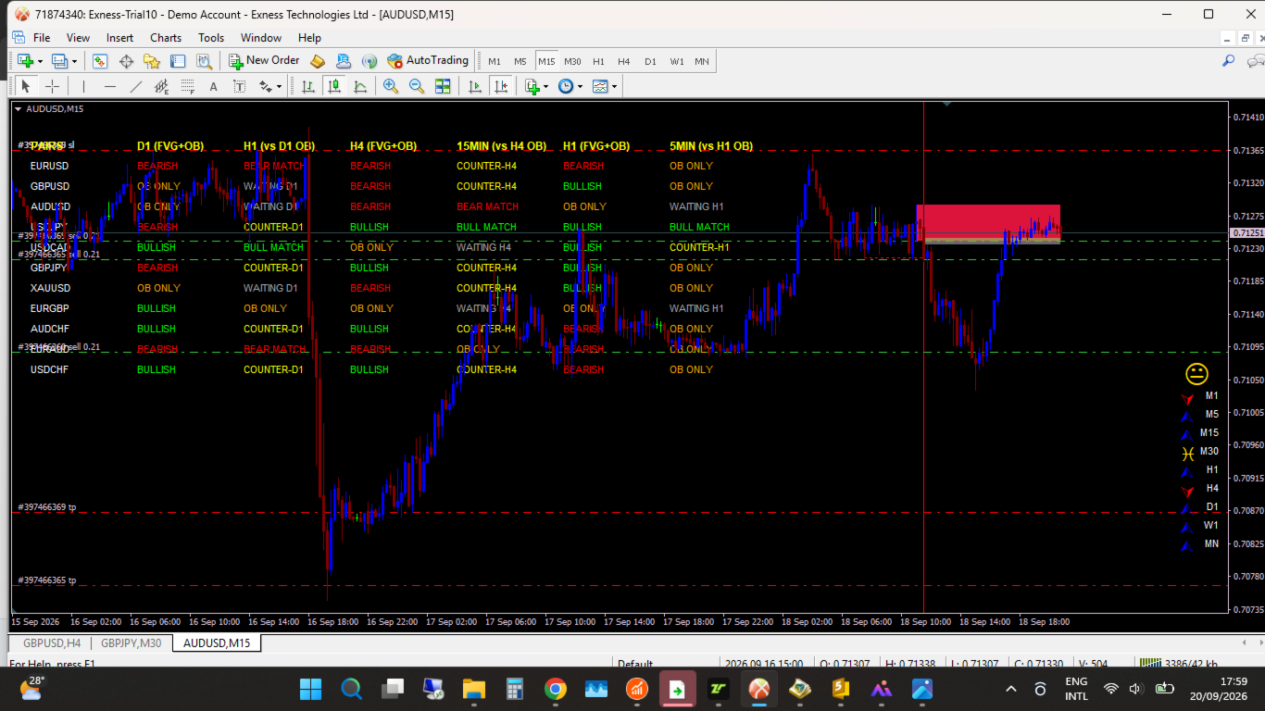Switch chart to candlestick mode
The width and height of the screenshot is (1265, 711).
coord(334,86)
